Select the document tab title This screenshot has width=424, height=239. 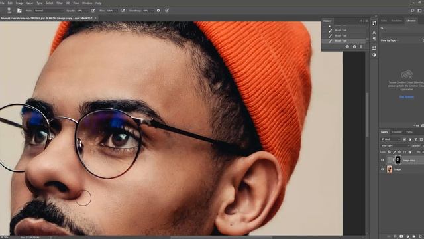[x=46, y=18]
